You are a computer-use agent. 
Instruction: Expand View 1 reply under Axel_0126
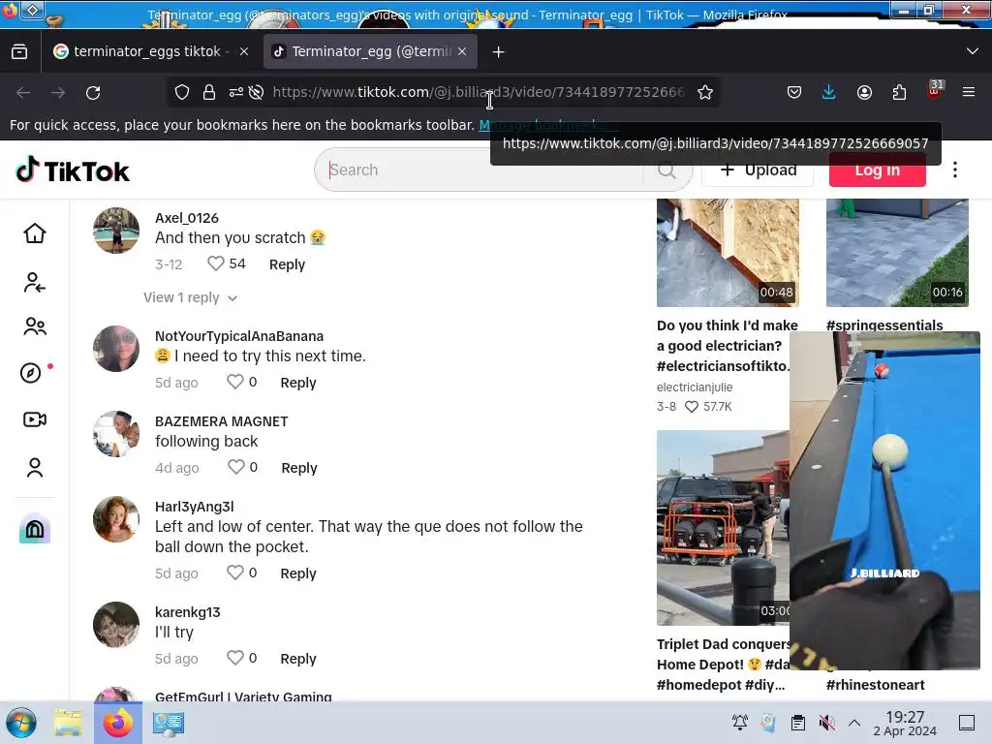190,297
